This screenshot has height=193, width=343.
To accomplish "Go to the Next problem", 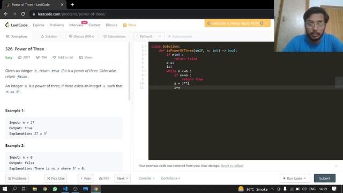I will pyautogui.click(x=123, y=179).
